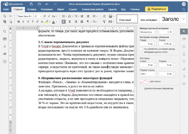This screenshot has height=134, width=189.
Task: Toggle italic formatting К
Action: (x=23, y=22)
